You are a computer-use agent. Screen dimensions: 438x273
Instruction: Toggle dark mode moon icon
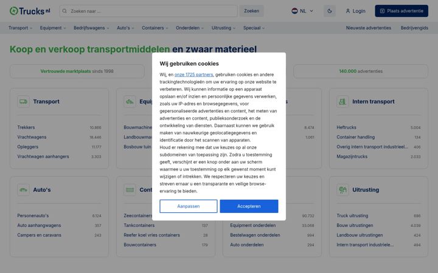pyautogui.click(x=330, y=11)
